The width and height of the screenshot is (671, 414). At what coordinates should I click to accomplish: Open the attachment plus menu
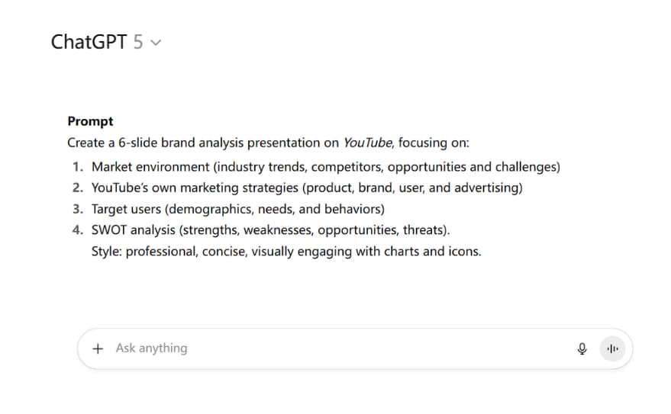98,348
